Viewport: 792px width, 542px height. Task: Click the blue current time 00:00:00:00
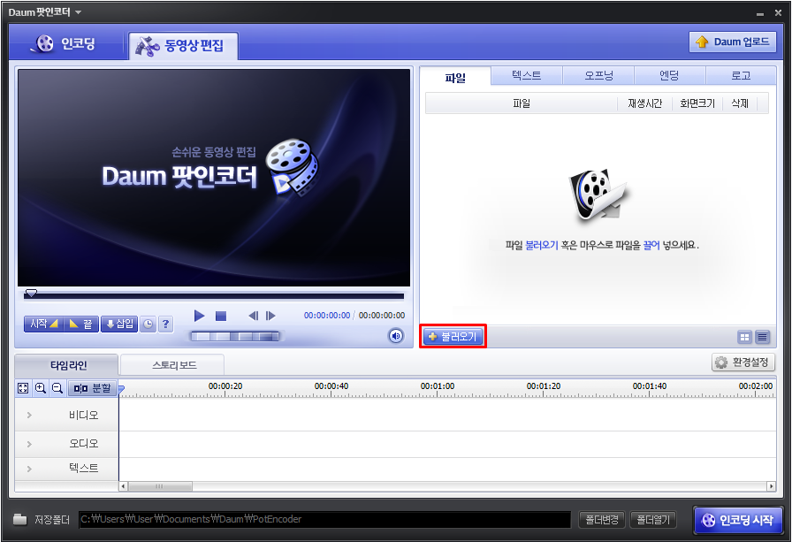tap(327, 315)
